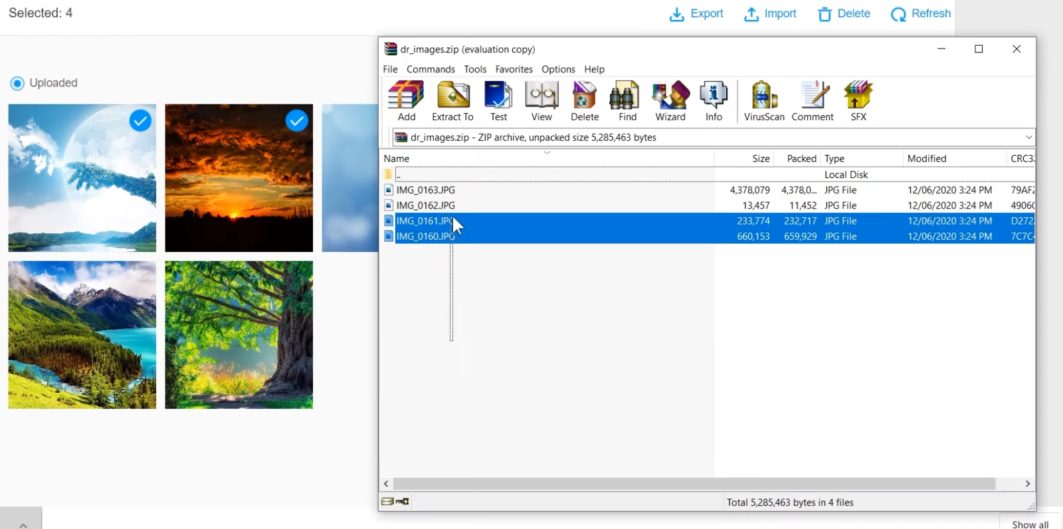Click the Delete icon in WinRAR toolbar
Screen dimensions: 1063x529
[x=585, y=101]
